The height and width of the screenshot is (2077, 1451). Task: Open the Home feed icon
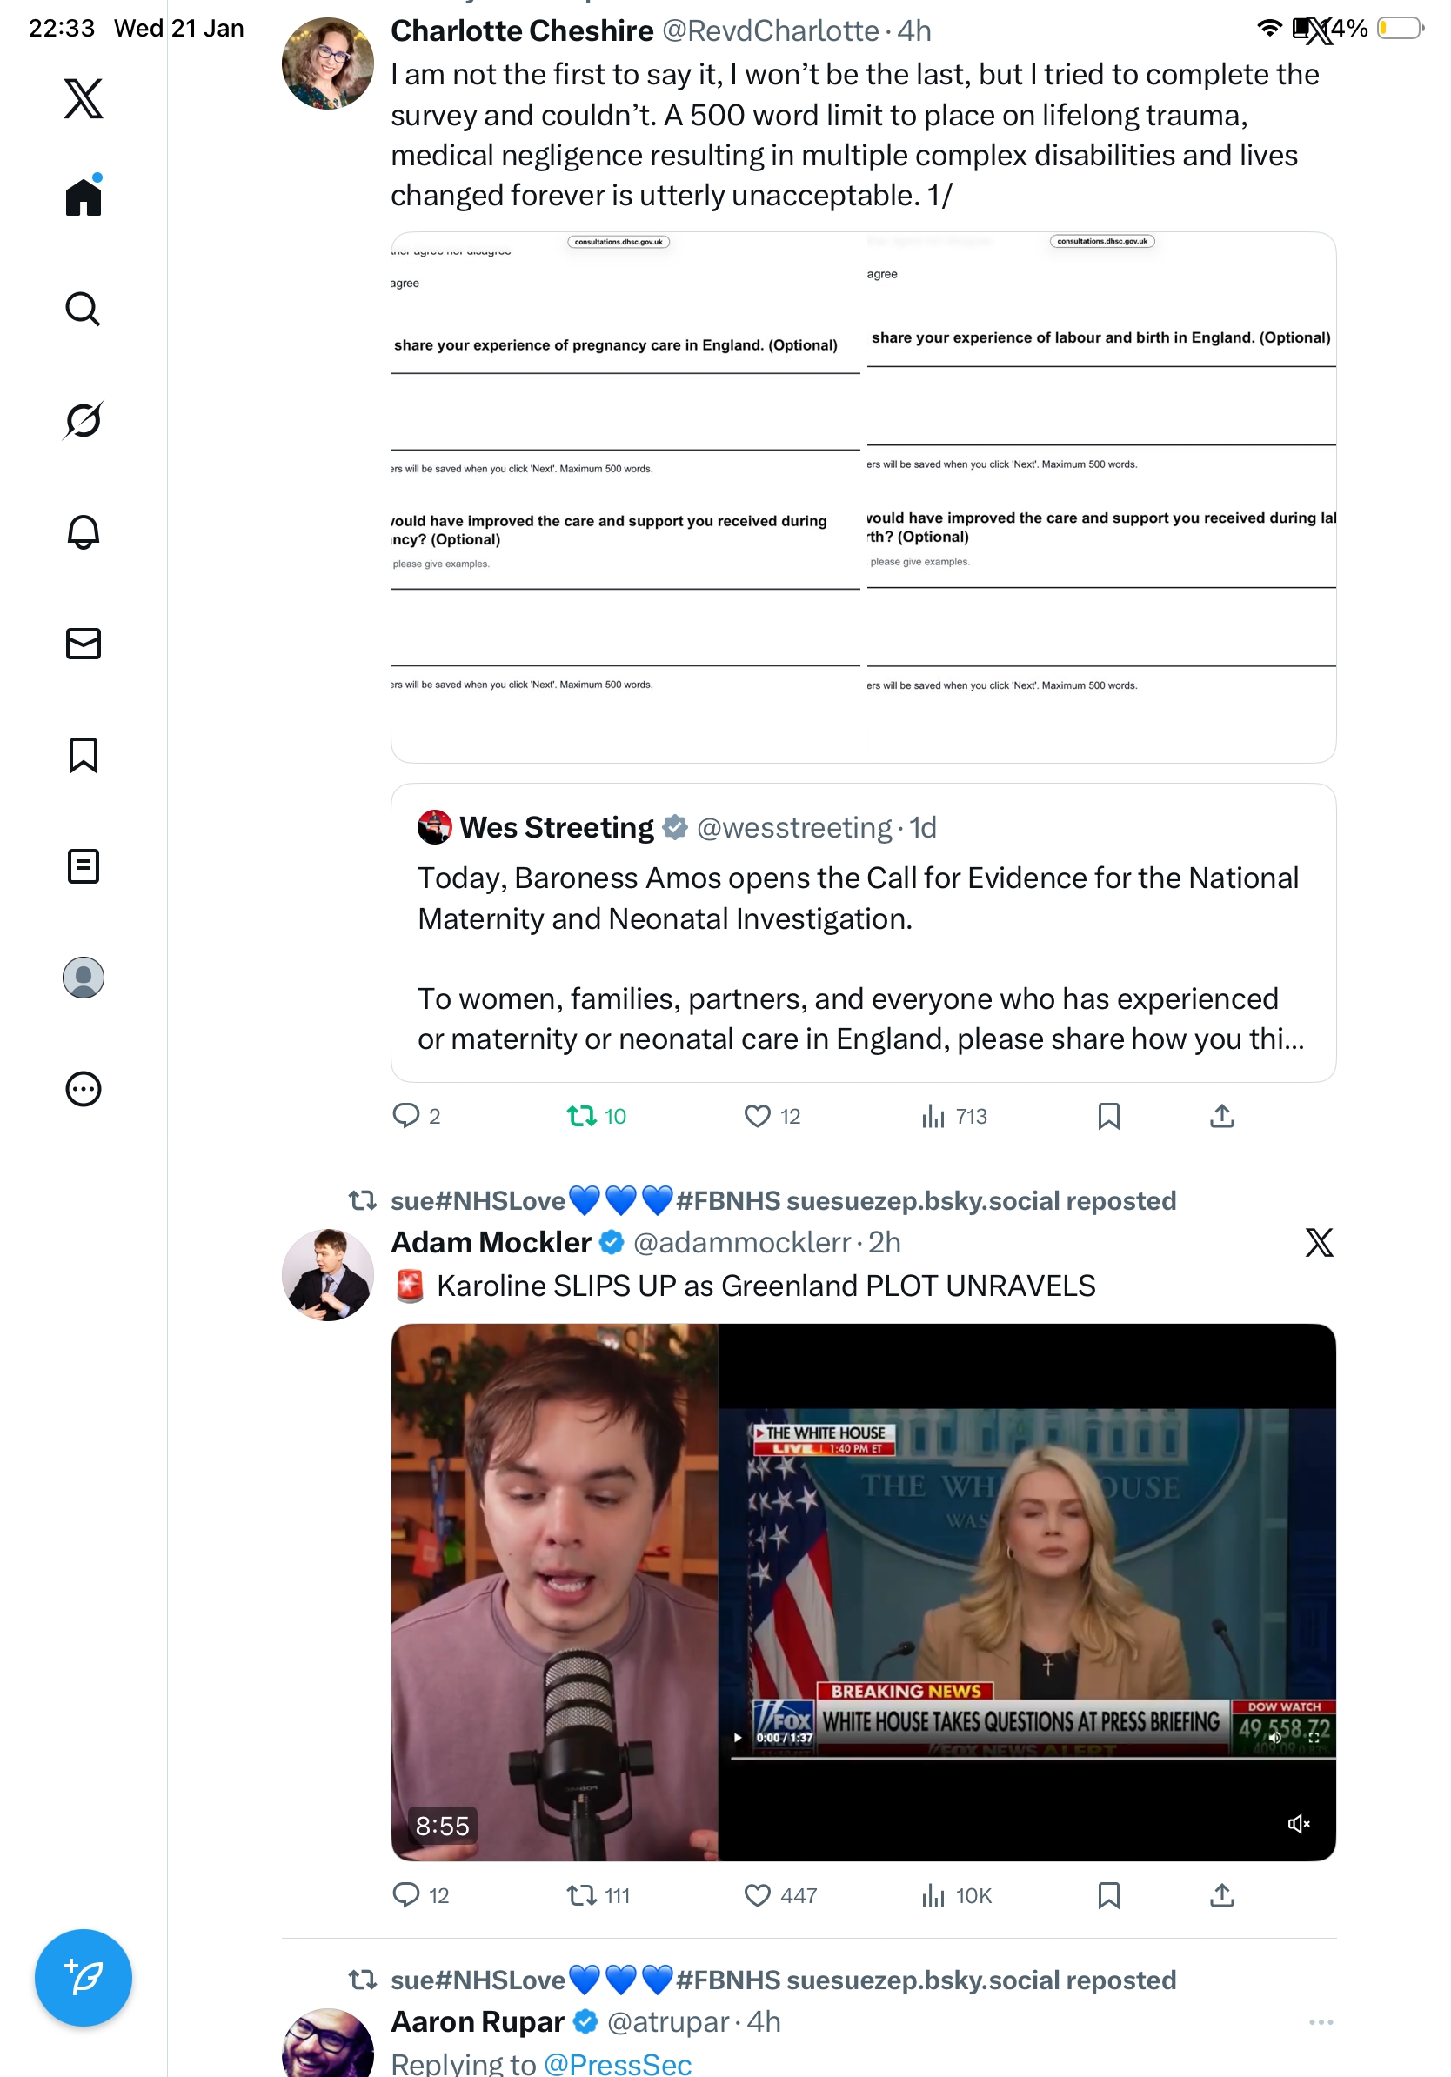click(84, 197)
